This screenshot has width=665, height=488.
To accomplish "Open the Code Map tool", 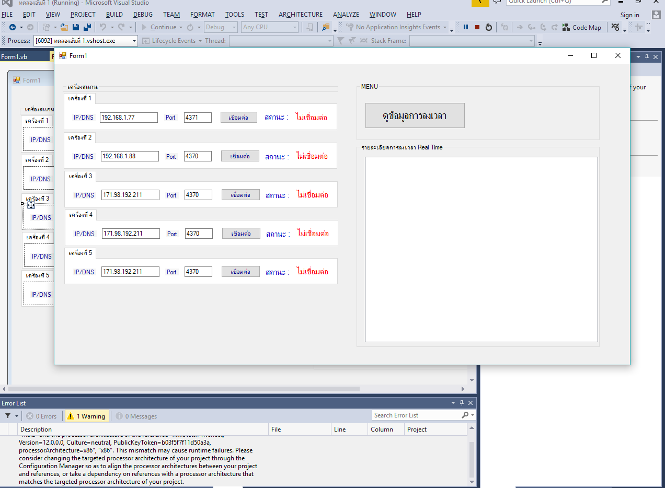I will [581, 27].
